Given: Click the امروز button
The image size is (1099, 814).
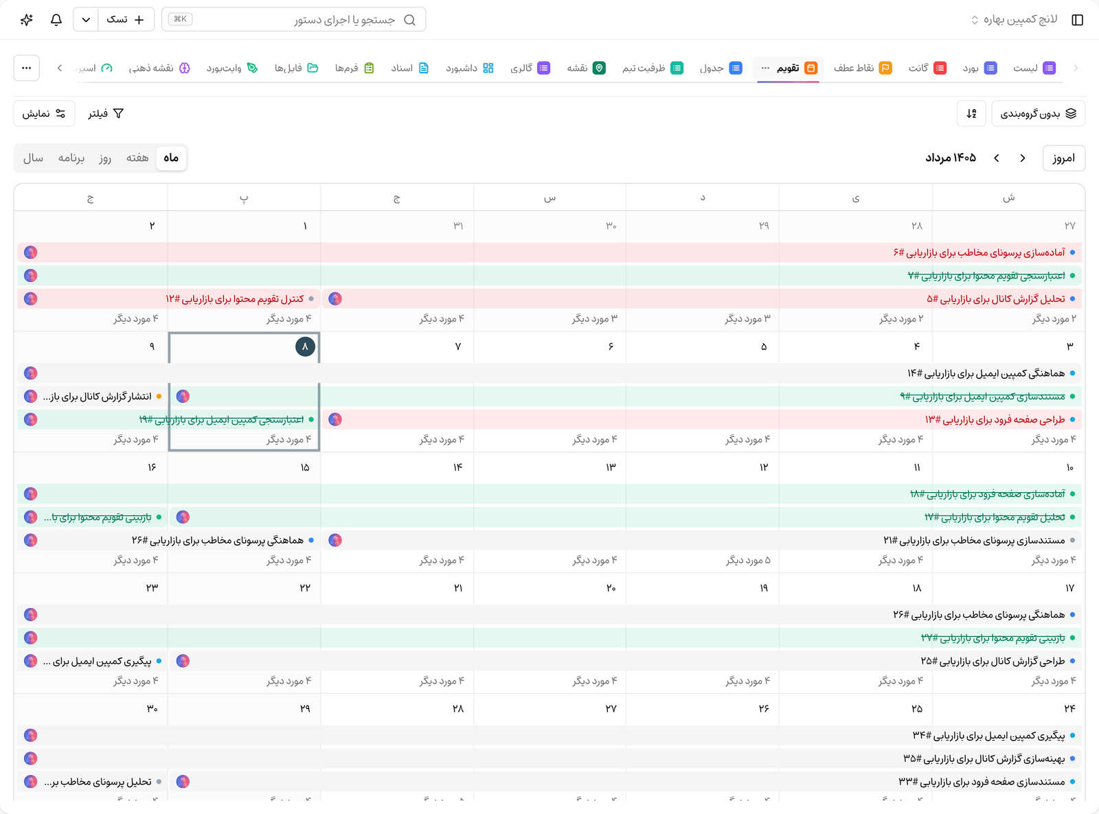Looking at the screenshot, I should coord(1063,158).
